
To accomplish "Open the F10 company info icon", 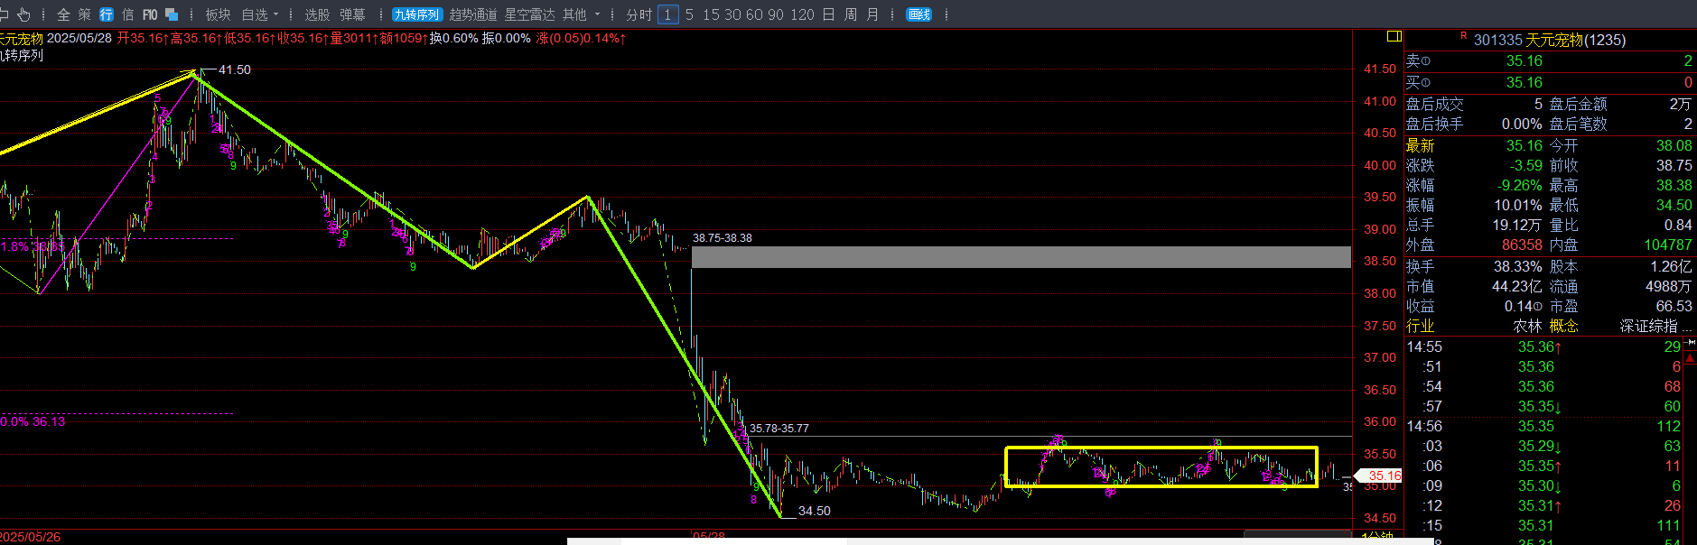I will click(150, 14).
